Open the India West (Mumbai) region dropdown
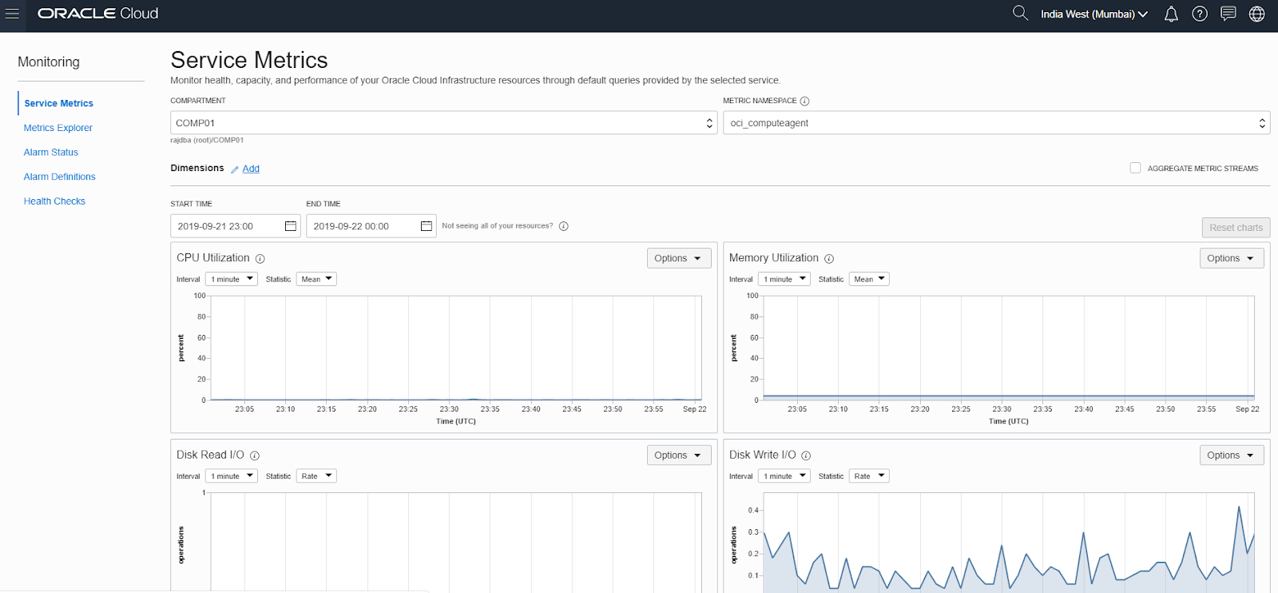Screen dimensions: 1278x593 (x=1093, y=14)
